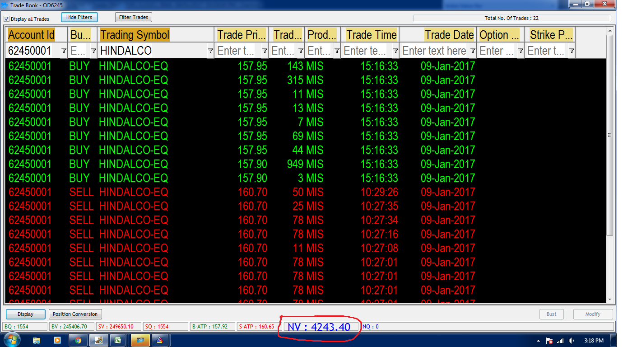Open Trade Price filter funnel icon
This screenshot has height=347, width=623.
pos(265,51)
